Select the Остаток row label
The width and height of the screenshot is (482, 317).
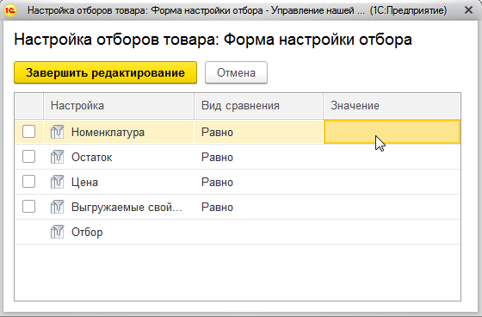click(x=91, y=158)
